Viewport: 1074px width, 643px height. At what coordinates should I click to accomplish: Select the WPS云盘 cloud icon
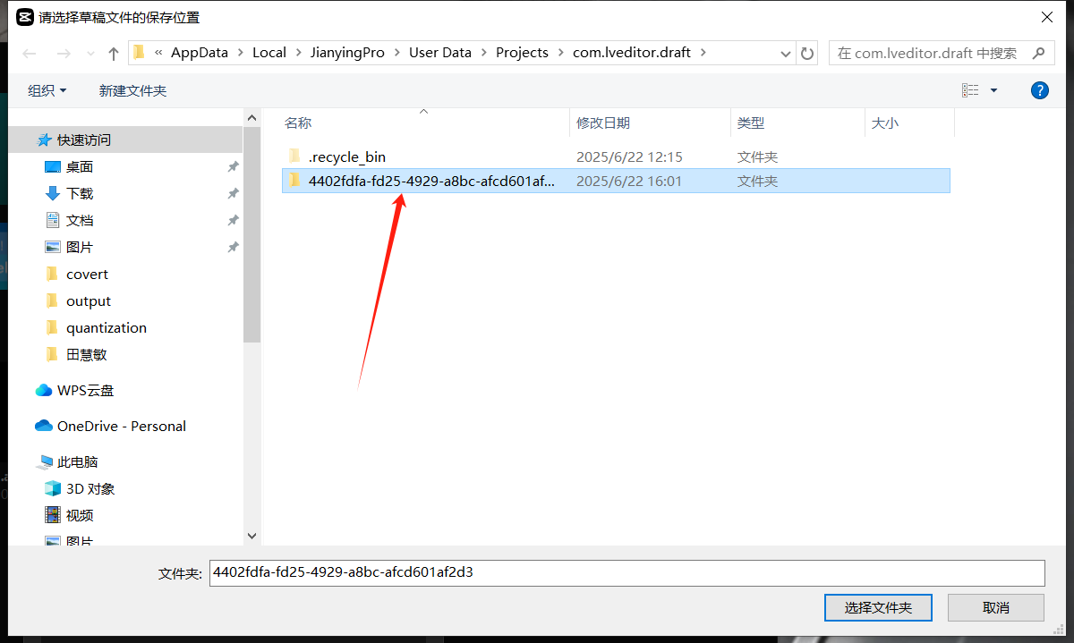point(44,391)
